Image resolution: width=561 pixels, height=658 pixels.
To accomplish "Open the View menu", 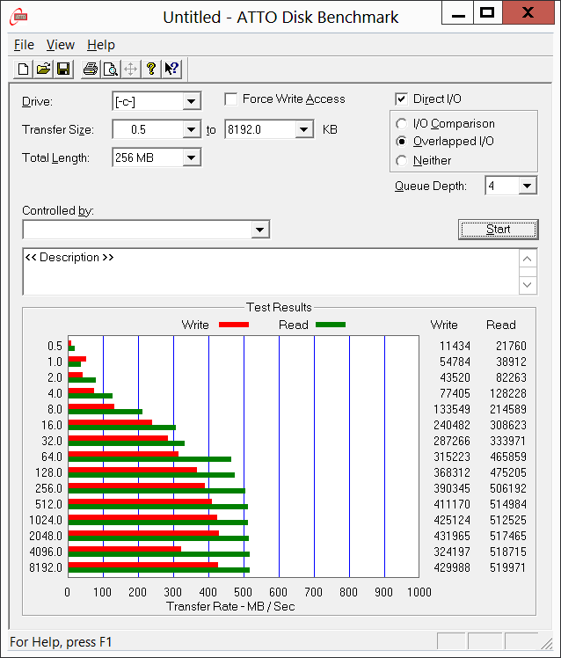I will [61, 45].
